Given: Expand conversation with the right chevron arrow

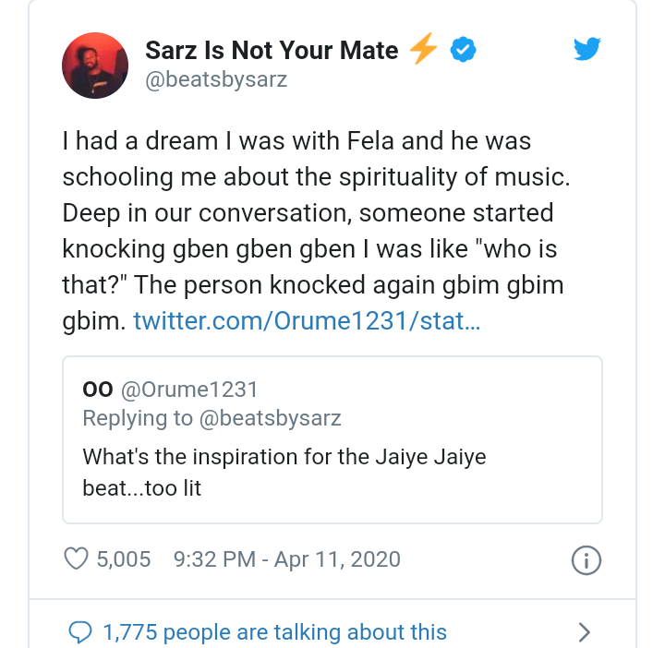Looking at the screenshot, I should tap(584, 632).
